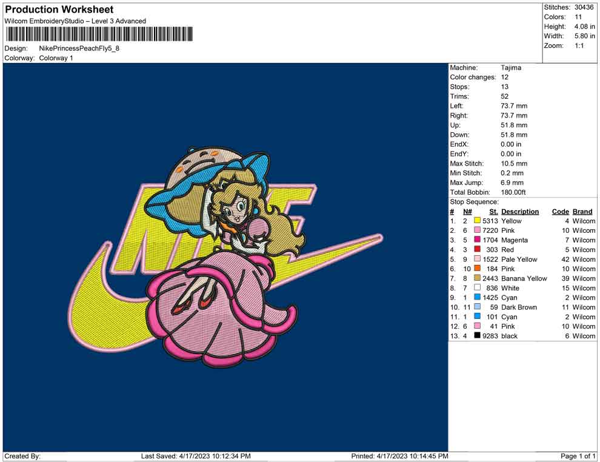The width and height of the screenshot is (600, 462).
Task: Click the Dark Brown row swatch
Action: (x=477, y=307)
